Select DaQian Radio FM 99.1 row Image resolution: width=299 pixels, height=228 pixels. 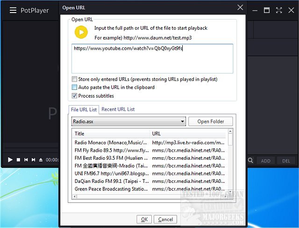click(x=150, y=181)
